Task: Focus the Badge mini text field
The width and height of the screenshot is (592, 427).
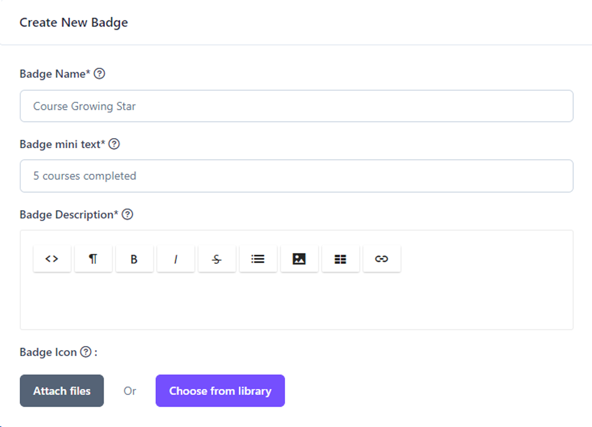Action: coord(296,176)
